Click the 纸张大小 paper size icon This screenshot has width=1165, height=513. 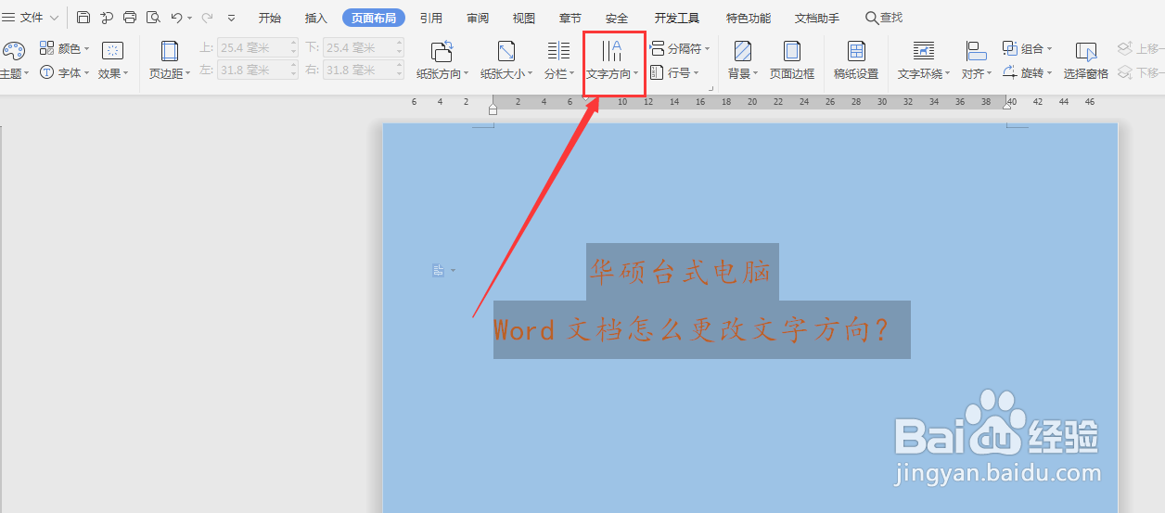pyautogui.click(x=506, y=51)
